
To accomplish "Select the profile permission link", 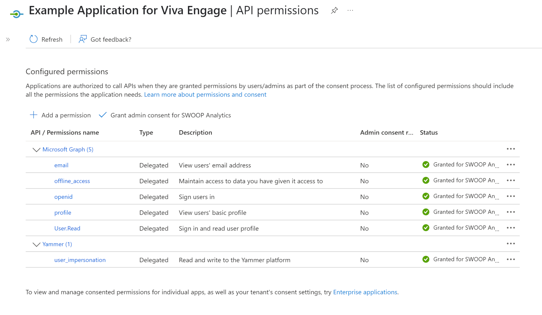I will [x=63, y=212].
